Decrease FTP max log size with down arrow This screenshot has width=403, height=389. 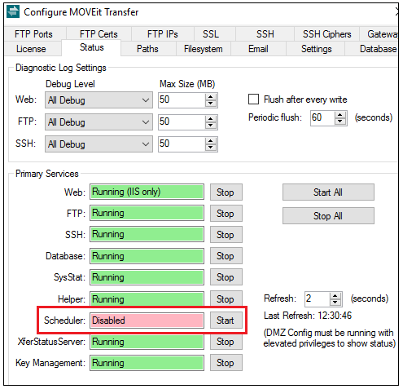(211, 126)
